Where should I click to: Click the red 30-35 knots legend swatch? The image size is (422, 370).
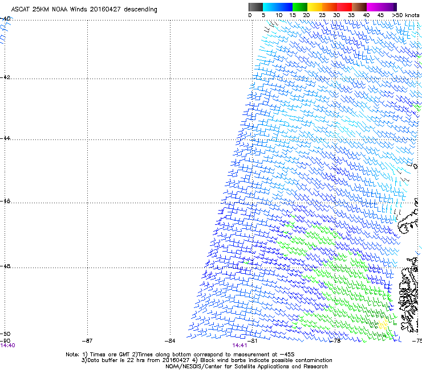coord(344,7)
